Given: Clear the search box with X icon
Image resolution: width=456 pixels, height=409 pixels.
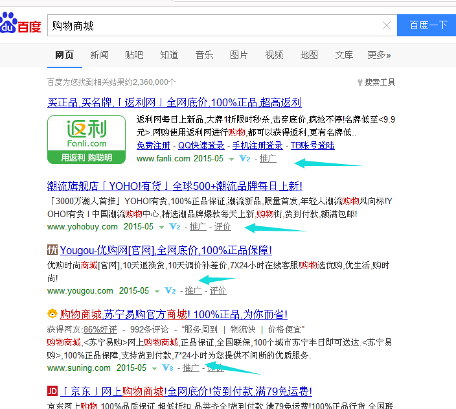Looking at the screenshot, I should point(387,25).
